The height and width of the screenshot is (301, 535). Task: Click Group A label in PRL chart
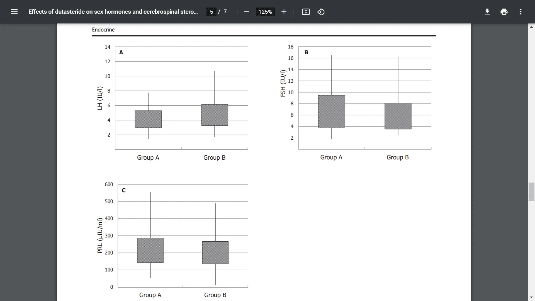(150, 295)
